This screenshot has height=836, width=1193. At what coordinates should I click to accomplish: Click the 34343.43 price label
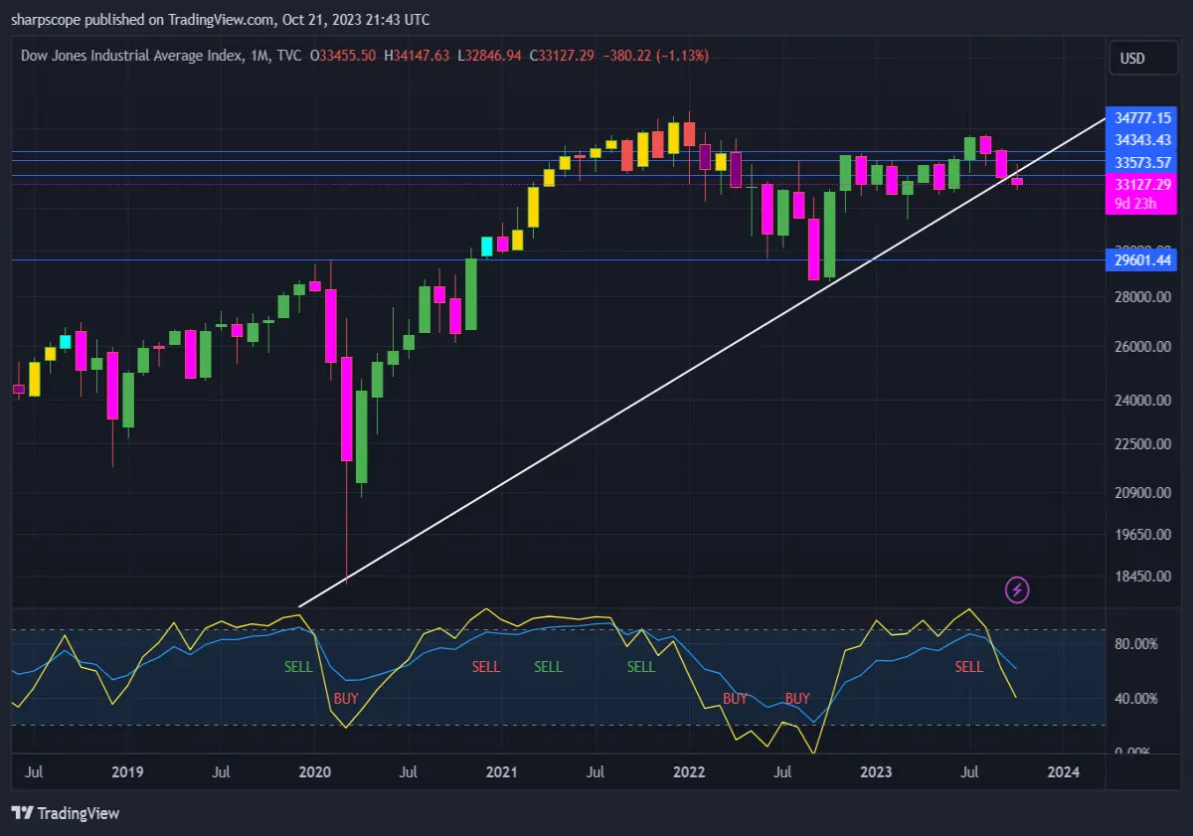[x=1143, y=140]
